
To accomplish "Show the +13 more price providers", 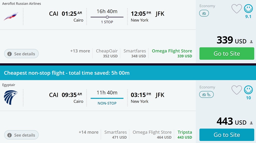I will [x=80, y=51].
